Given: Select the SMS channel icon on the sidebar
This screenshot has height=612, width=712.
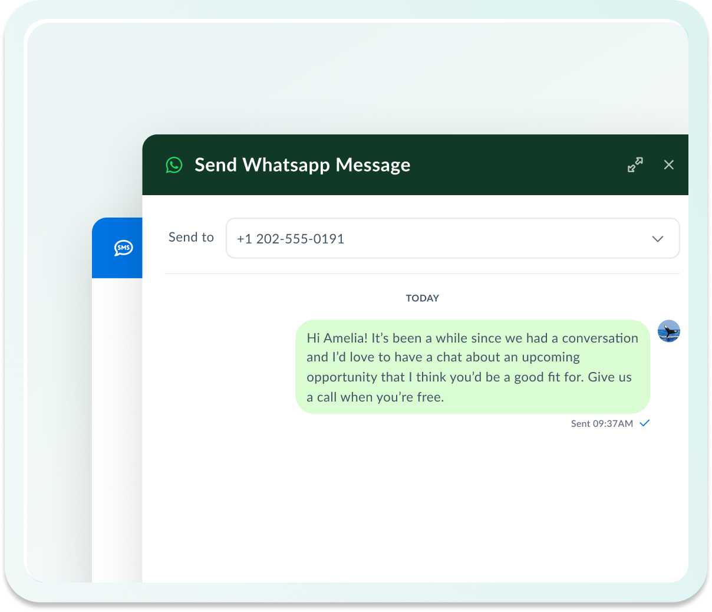Looking at the screenshot, I should coord(122,248).
